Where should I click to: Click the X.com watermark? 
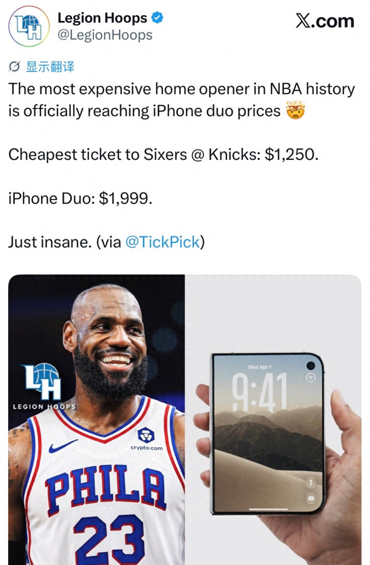(325, 21)
